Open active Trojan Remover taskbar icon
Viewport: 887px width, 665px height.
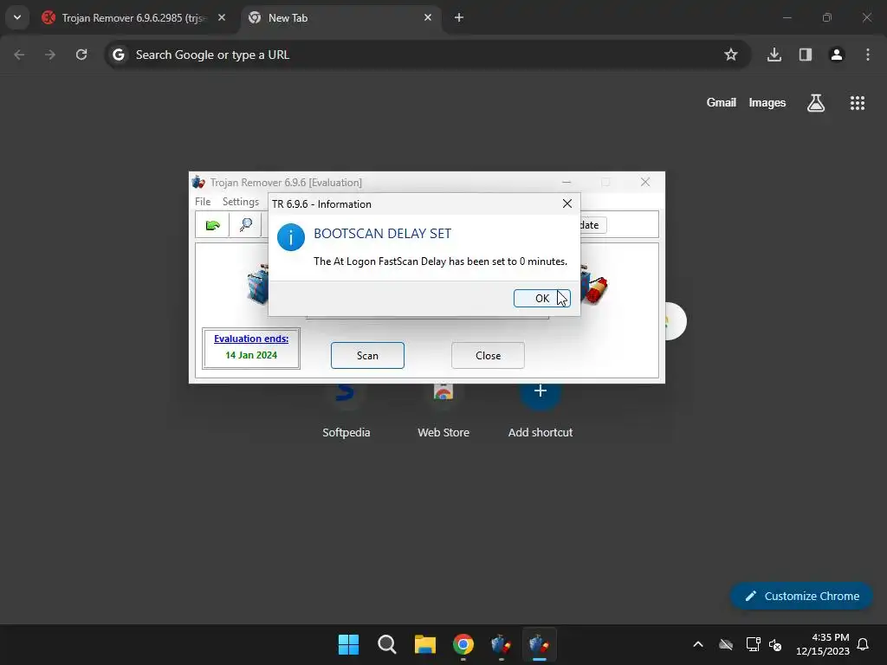(x=539, y=644)
